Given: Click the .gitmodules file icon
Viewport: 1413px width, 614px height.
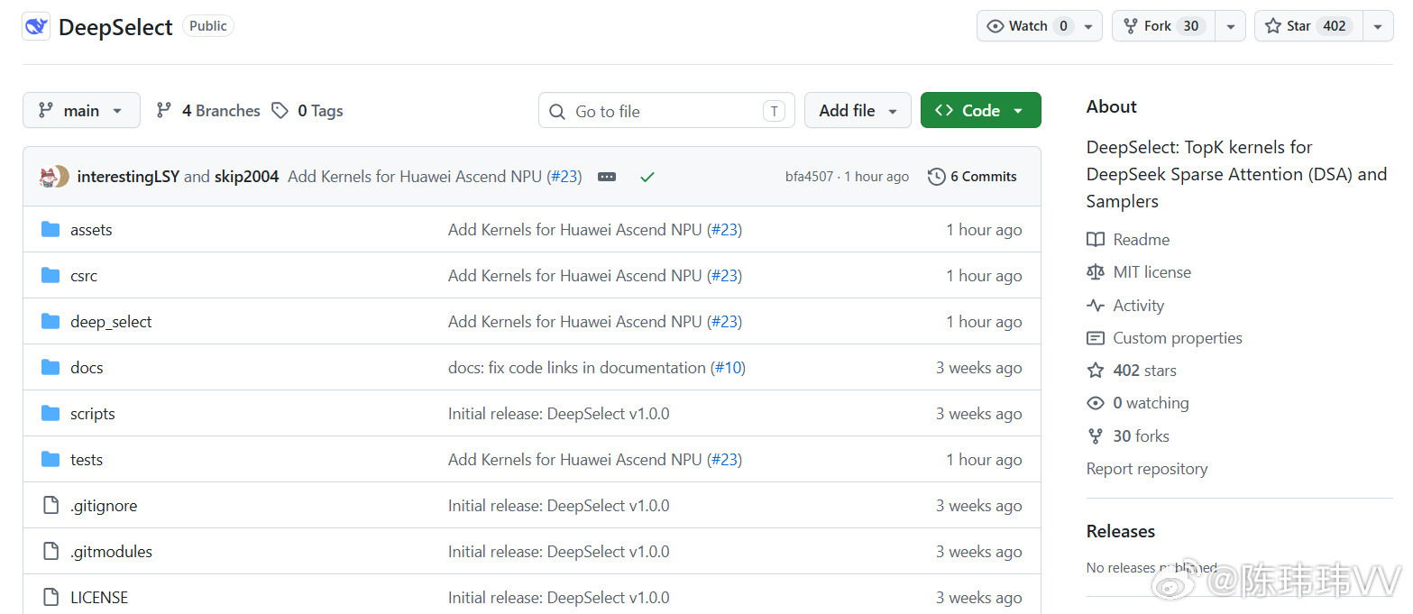Looking at the screenshot, I should [x=51, y=552].
